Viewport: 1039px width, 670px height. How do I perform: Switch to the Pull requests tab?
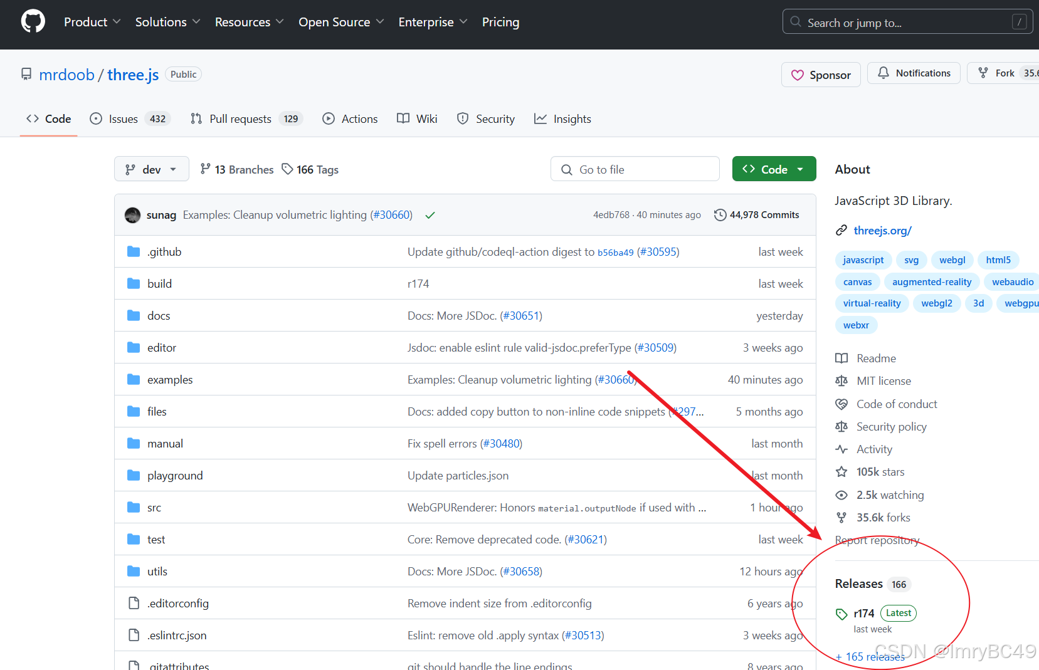246,118
